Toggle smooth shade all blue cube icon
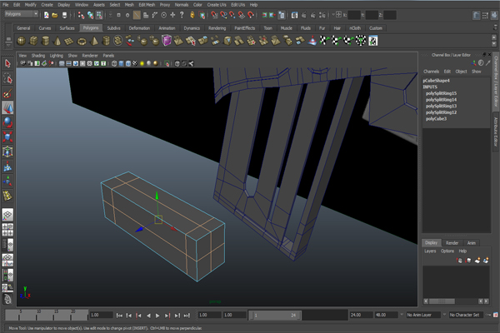The width and height of the screenshot is (500, 333). (x=121, y=63)
